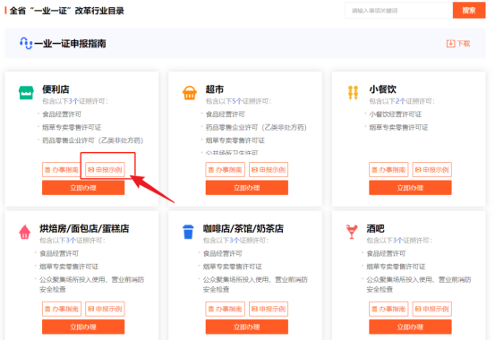Focus the keyword search input field

tap(398, 11)
